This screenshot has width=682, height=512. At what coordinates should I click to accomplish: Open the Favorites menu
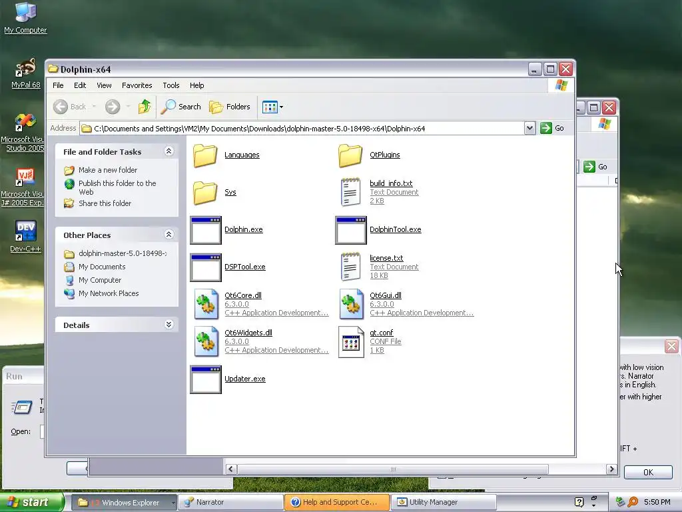point(137,85)
